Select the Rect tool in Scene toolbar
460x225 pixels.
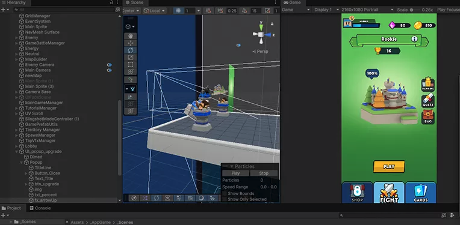click(131, 65)
